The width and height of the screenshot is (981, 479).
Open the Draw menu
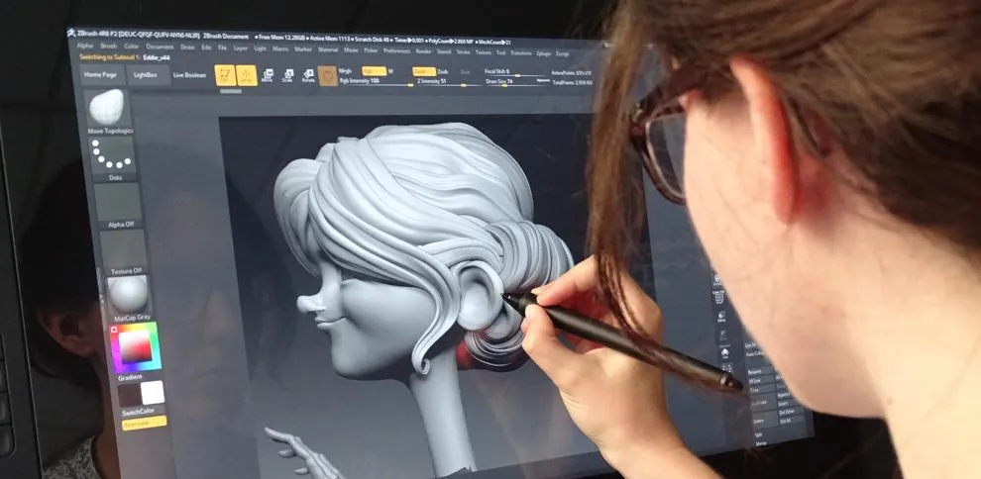click(x=187, y=47)
